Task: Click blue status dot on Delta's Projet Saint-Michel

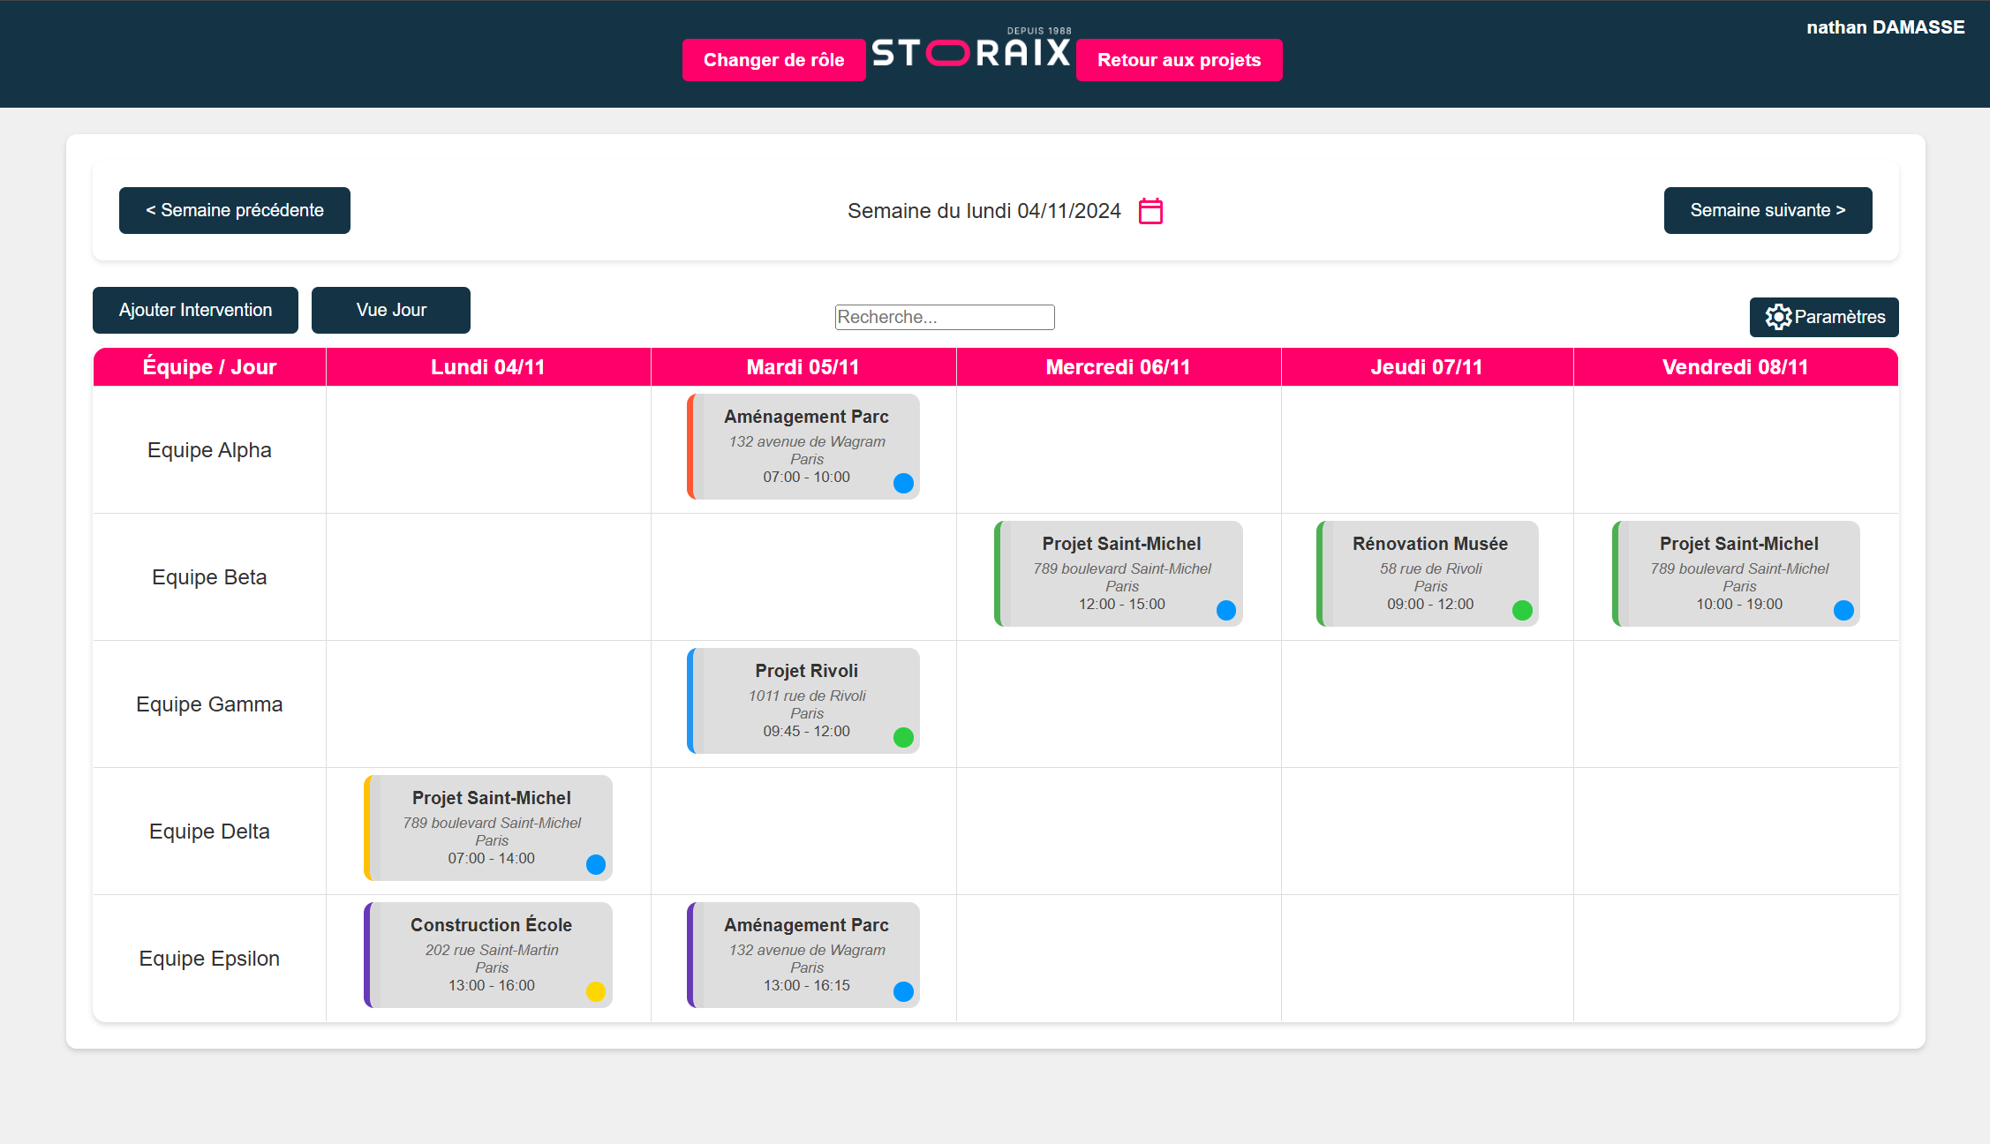Action: pyautogui.click(x=596, y=864)
